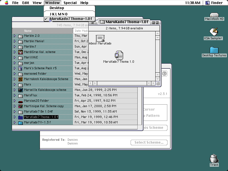Click the blue MaruKado7!!-1.3 f folder icon
Image resolution: width=228 pixels, height=171 pixels.
click(21, 123)
